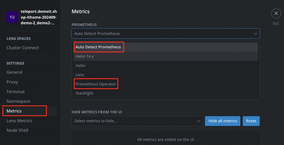Click the Reset button

click(251, 121)
